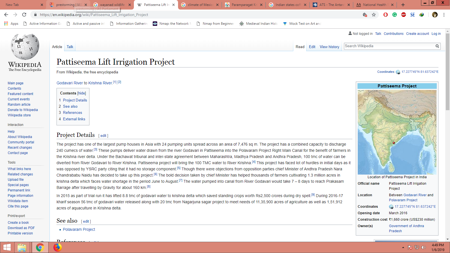Open the Medieval Indian History bookmark
This screenshot has width=450, height=253.
(258, 24)
